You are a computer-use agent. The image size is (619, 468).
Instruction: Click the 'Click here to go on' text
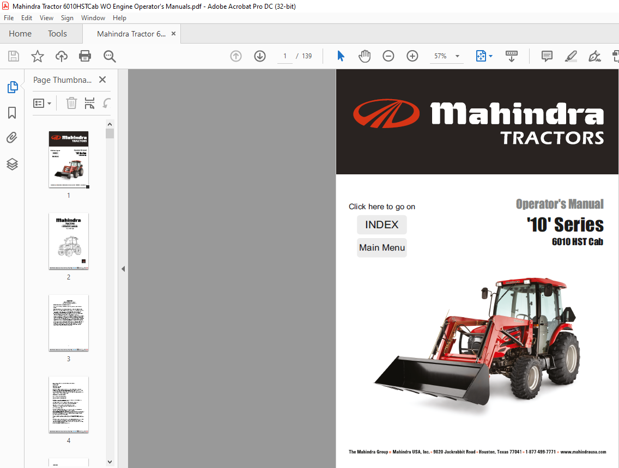pyautogui.click(x=382, y=206)
